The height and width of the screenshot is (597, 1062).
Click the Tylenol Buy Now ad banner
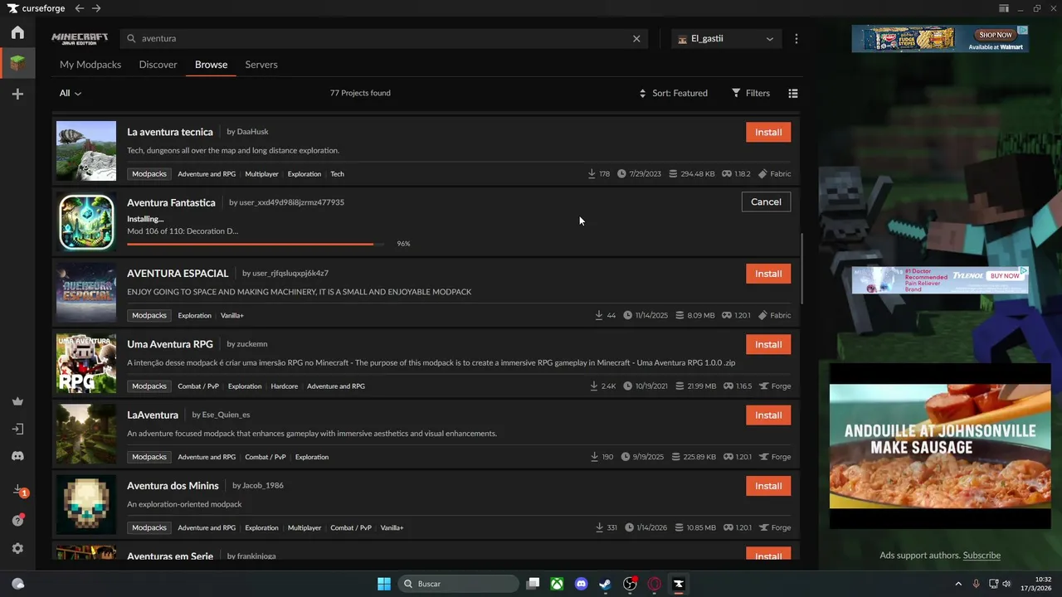click(x=940, y=279)
